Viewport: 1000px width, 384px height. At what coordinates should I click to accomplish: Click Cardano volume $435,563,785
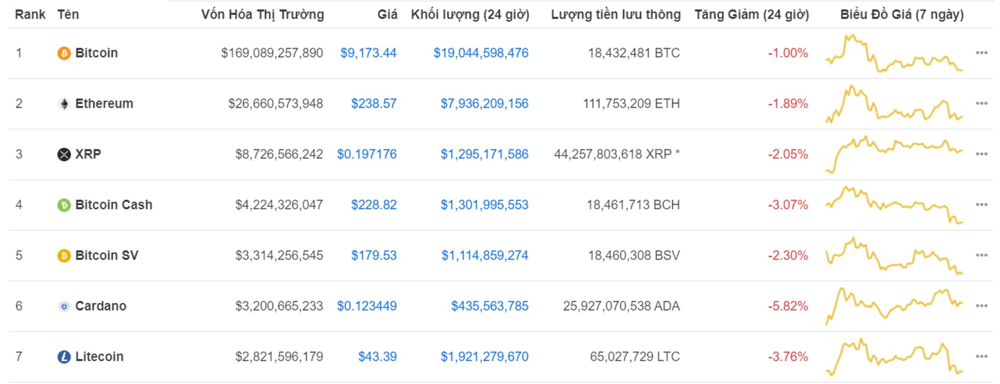coord(490,307)
